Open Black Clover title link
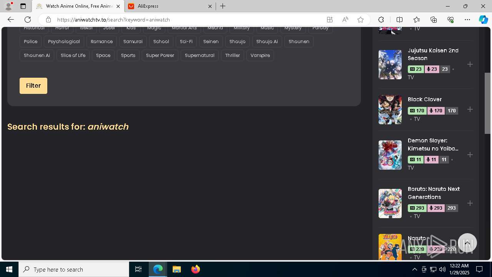The width and height of the screenshot is (492, 277). [x=425, y=99]
